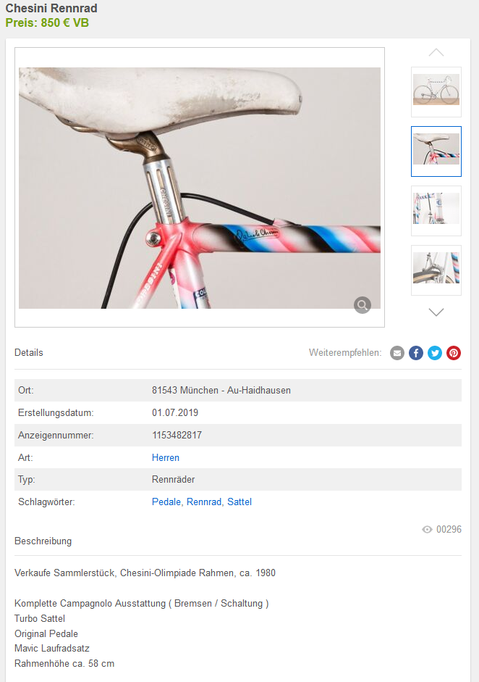Image resolution: width=479 pixels, height=682 pixels.
Task: Click the view counter eye icon
Action: tap(428, 529)
